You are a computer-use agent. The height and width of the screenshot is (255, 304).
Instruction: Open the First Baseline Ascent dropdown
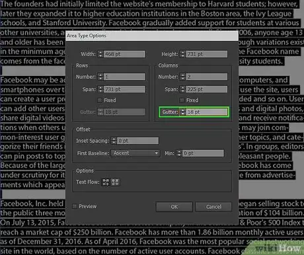(x=135, y=153)
